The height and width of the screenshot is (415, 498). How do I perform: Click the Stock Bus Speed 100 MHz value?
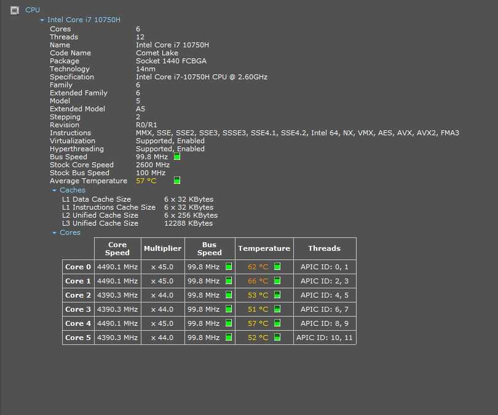tap(151, 173)
